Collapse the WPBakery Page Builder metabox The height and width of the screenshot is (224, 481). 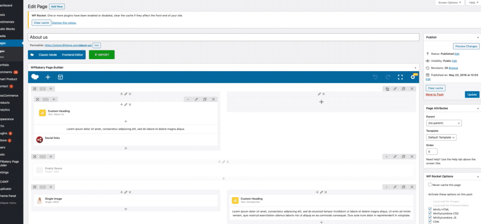pyautogui.click(x=416, y=67)
